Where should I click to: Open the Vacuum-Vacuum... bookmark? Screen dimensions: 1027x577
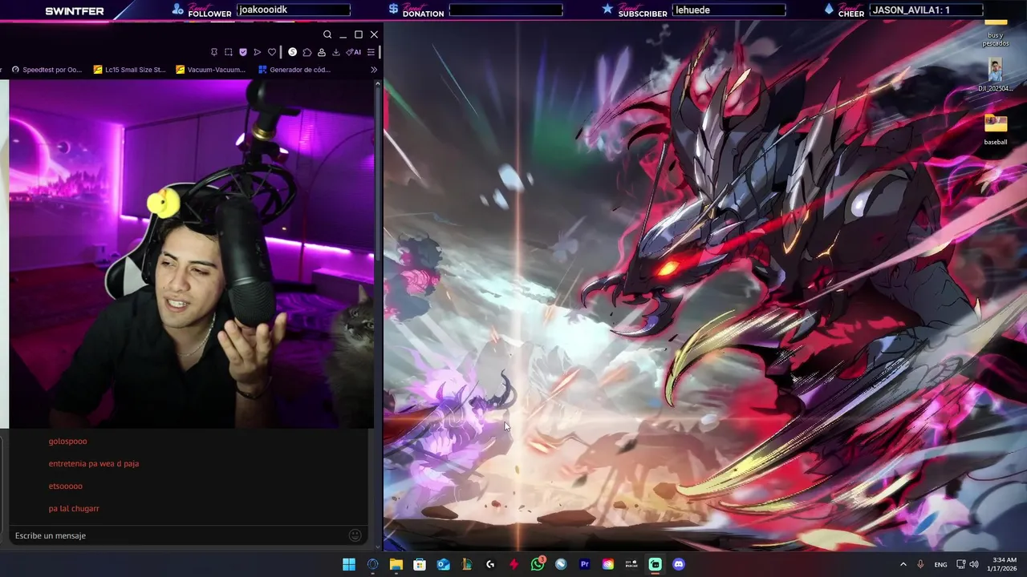[x=211, y=70]
